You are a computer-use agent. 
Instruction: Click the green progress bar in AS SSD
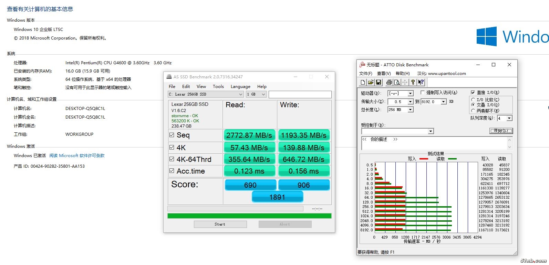[249, 216]
